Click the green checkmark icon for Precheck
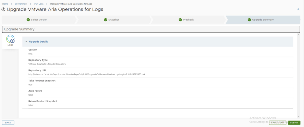Image resolution: width=304 pixels, height=127 pixels. tap(180, 20)
